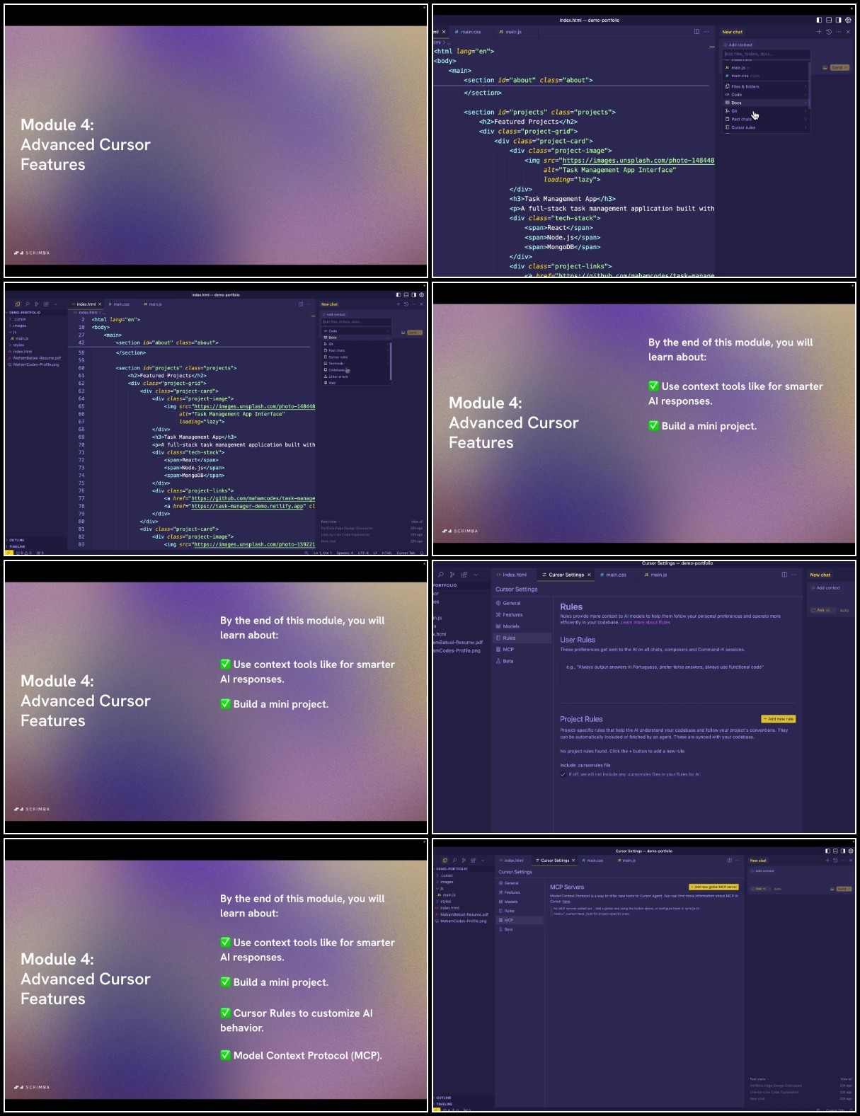Select Terminals in context menu
This screenshot has width=860, height=1116.
[x=355, y=363]
